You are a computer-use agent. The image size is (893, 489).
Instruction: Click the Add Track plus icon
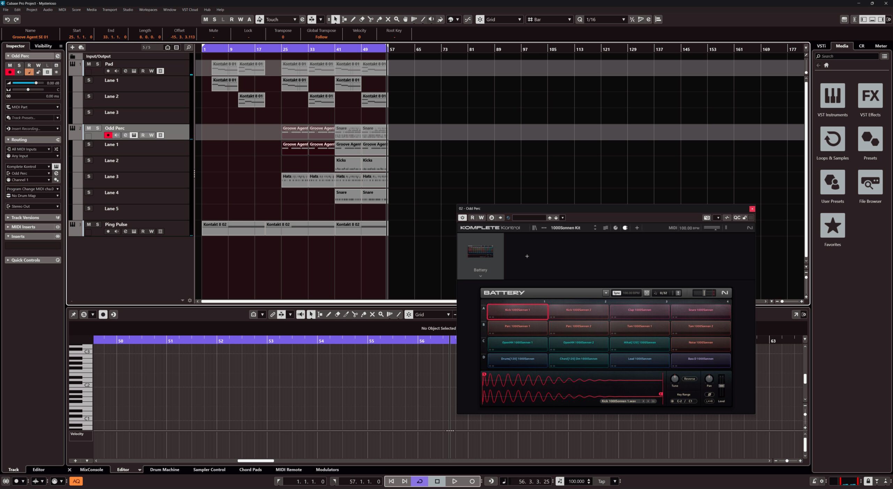coord(72,47)
